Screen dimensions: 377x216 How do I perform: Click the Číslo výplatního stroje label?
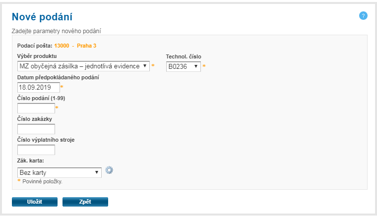(46, 140)
